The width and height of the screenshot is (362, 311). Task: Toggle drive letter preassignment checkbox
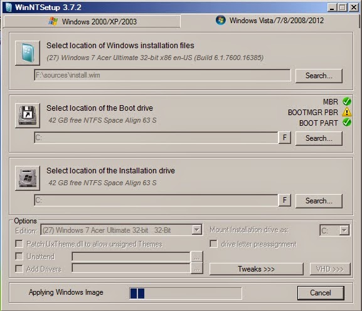coord(213,244)
